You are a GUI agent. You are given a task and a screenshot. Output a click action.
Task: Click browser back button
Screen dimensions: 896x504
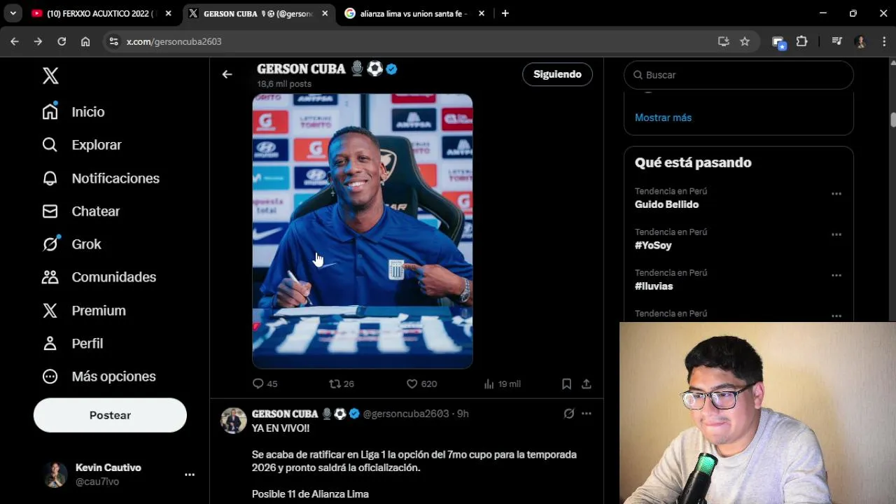15,41
